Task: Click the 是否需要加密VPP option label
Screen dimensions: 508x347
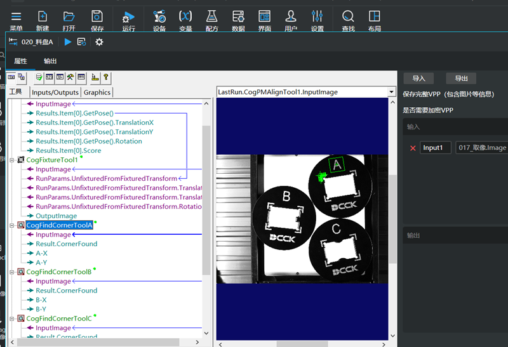Action: pyautogui.click(x=427, y=110)
